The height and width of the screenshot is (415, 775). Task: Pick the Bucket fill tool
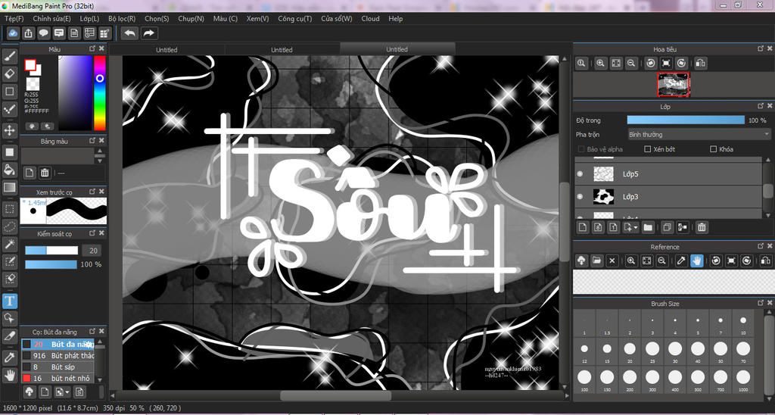tap(9, 170)
